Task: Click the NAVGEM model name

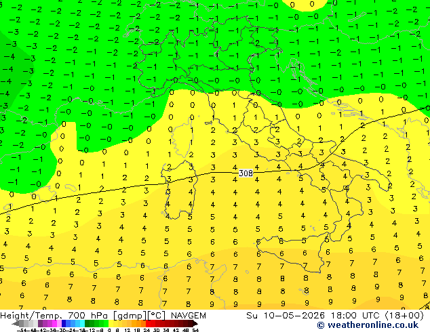Action: tap(188, 316)
